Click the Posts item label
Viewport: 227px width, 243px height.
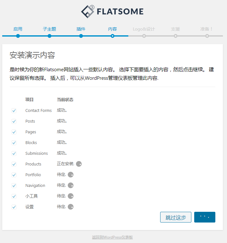[x=30, y=121]
